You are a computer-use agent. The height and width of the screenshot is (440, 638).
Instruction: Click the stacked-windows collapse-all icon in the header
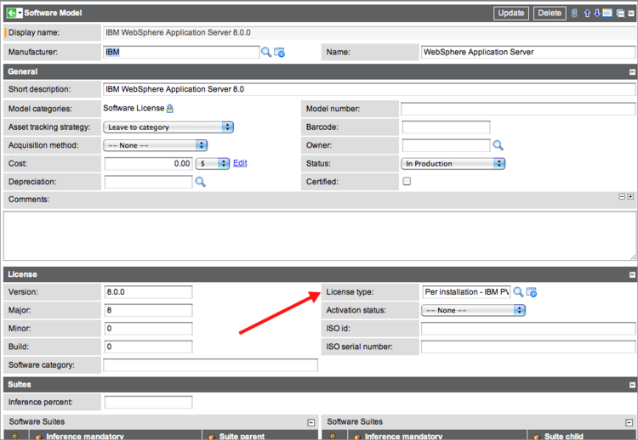[620, 14]
